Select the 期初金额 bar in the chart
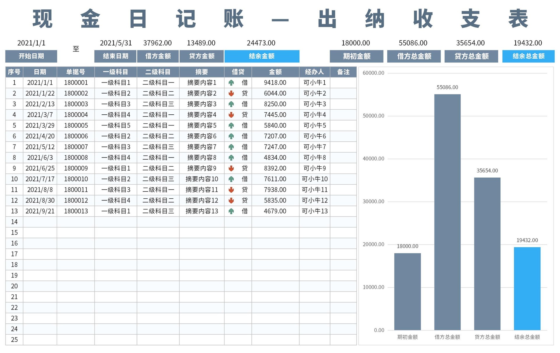 [407, 291]
